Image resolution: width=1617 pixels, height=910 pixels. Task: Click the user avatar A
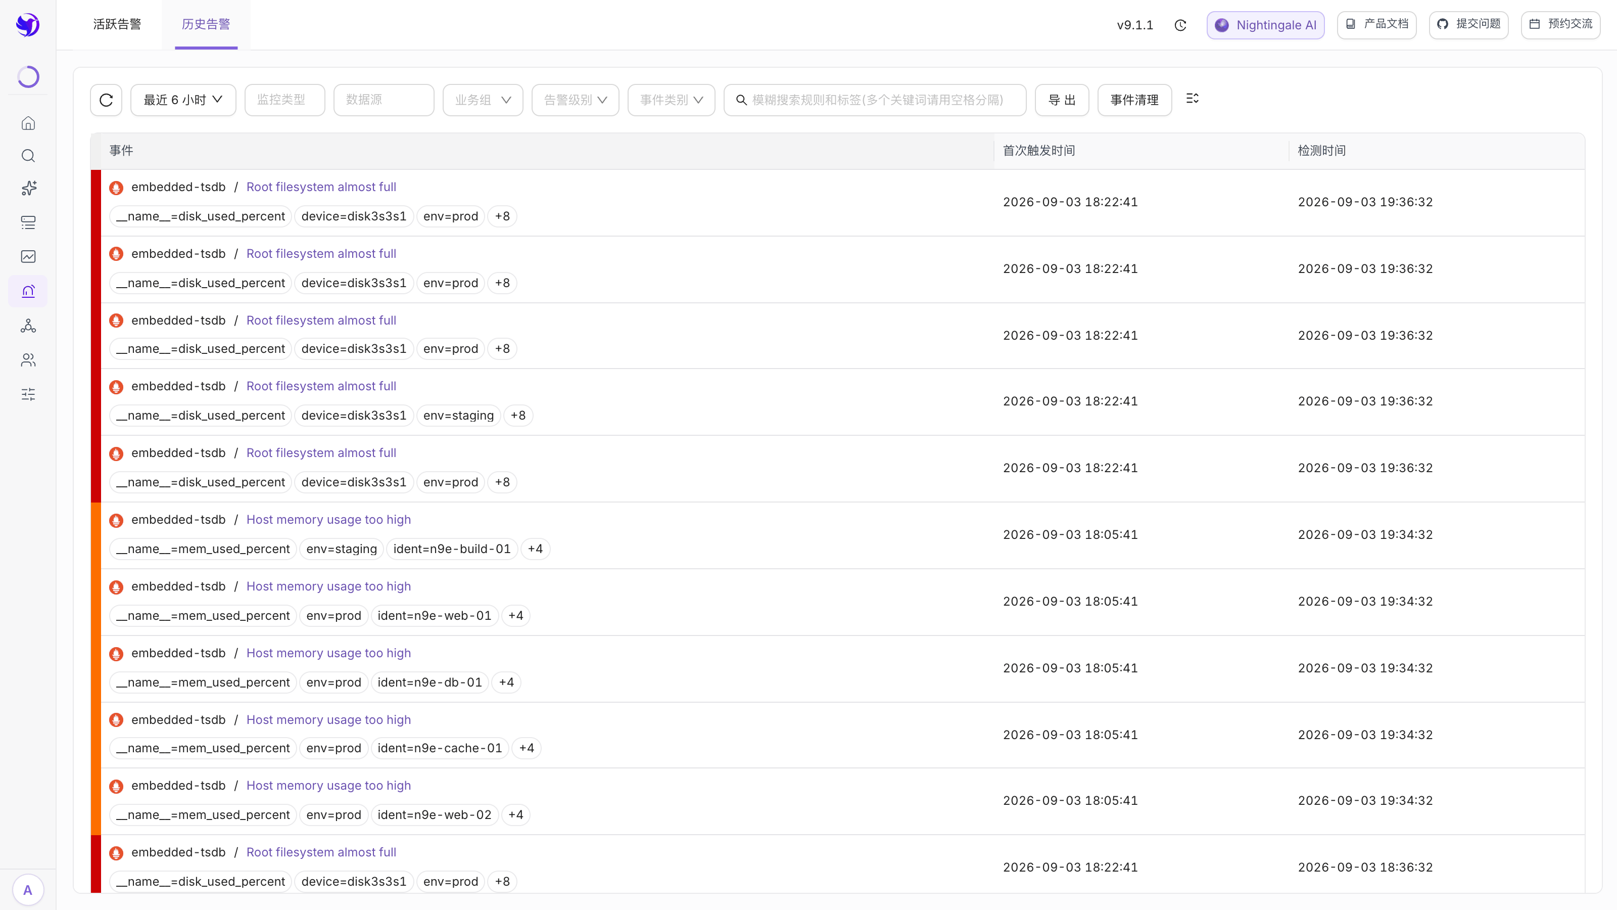[28, 890]
